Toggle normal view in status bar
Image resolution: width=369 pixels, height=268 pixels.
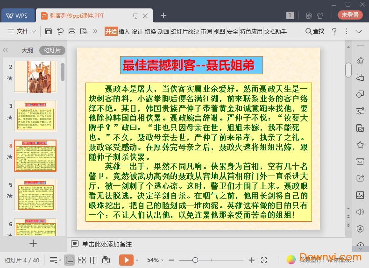(70, 260)
